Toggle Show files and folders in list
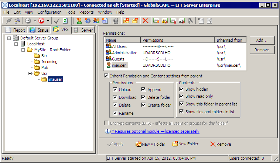 pos(181,112)
